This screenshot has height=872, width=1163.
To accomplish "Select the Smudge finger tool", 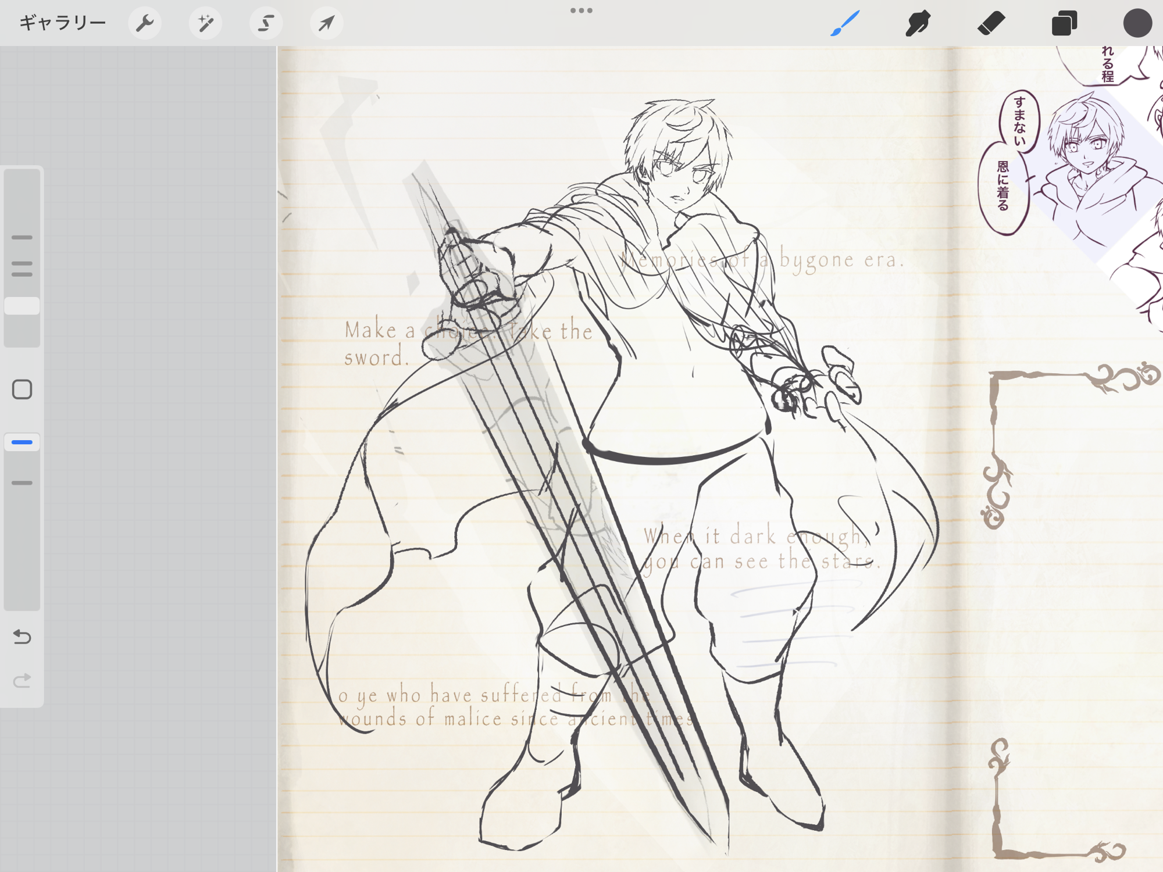I will pyautogui.click(x=918, y=23).
